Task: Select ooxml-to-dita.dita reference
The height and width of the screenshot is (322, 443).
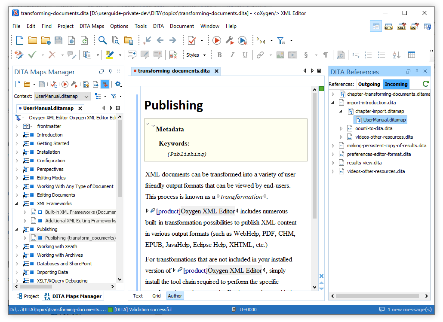Action: [374, 128]
